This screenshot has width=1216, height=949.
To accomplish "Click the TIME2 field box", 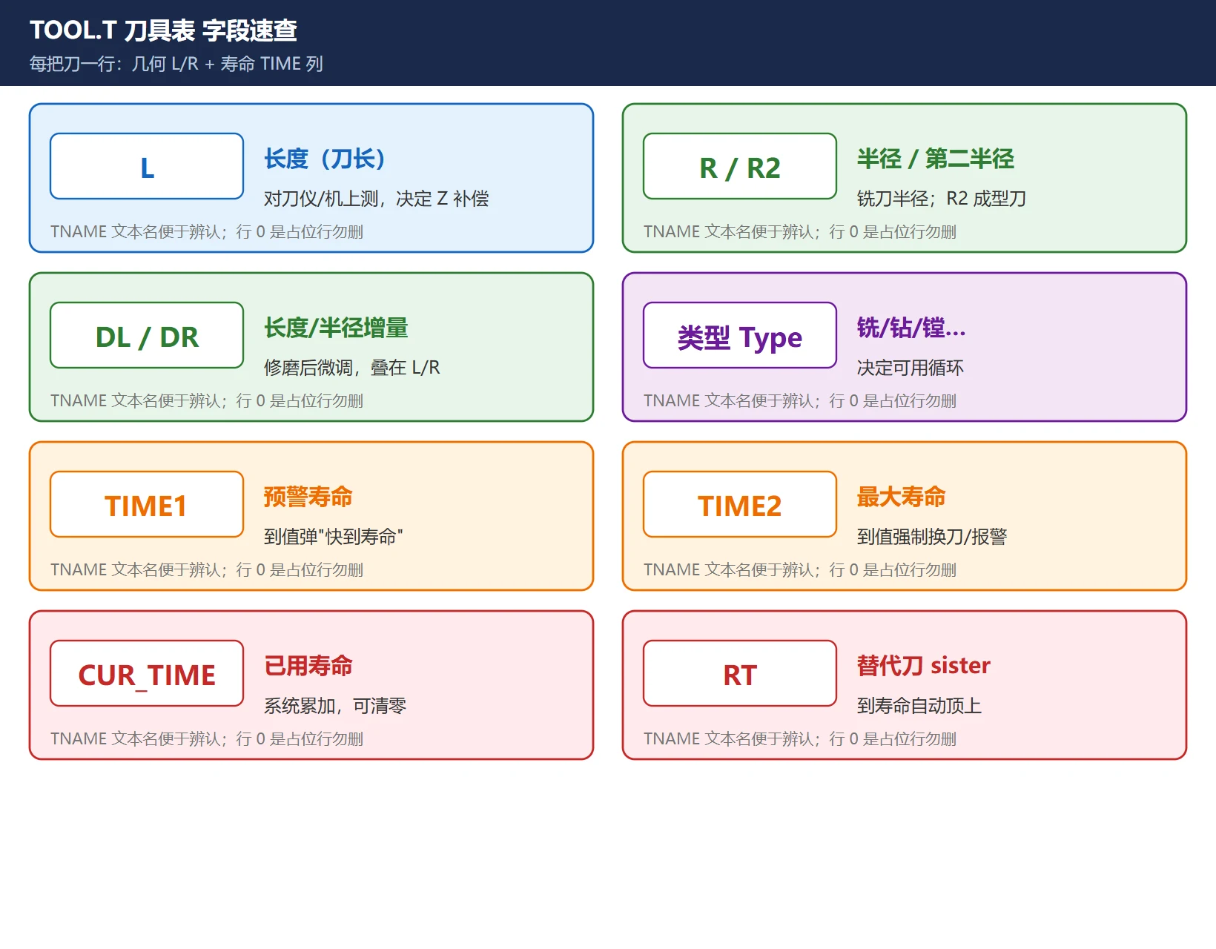I will (740, 504).
